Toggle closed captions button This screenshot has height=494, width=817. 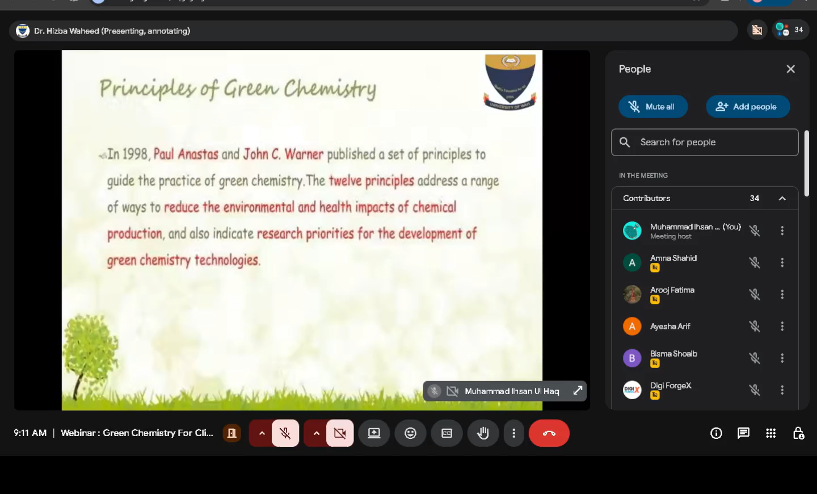point(447,433)
